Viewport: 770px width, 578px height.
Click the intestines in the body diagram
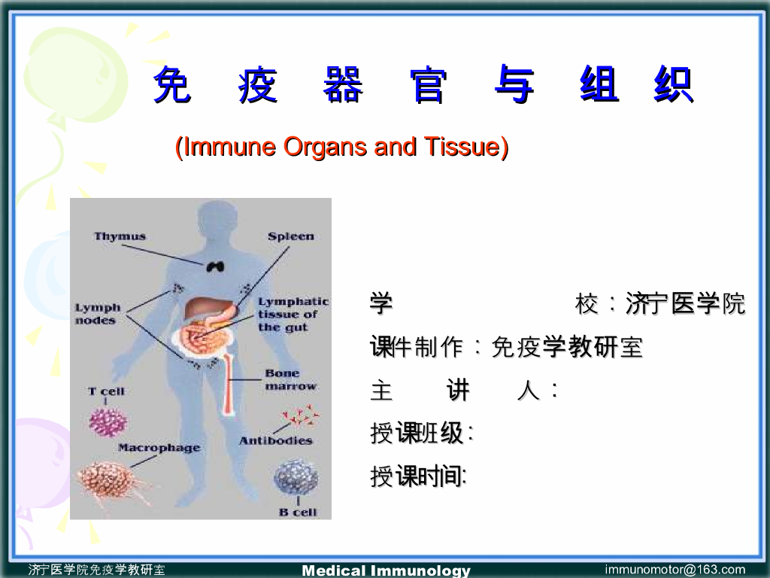click(203, 338)
